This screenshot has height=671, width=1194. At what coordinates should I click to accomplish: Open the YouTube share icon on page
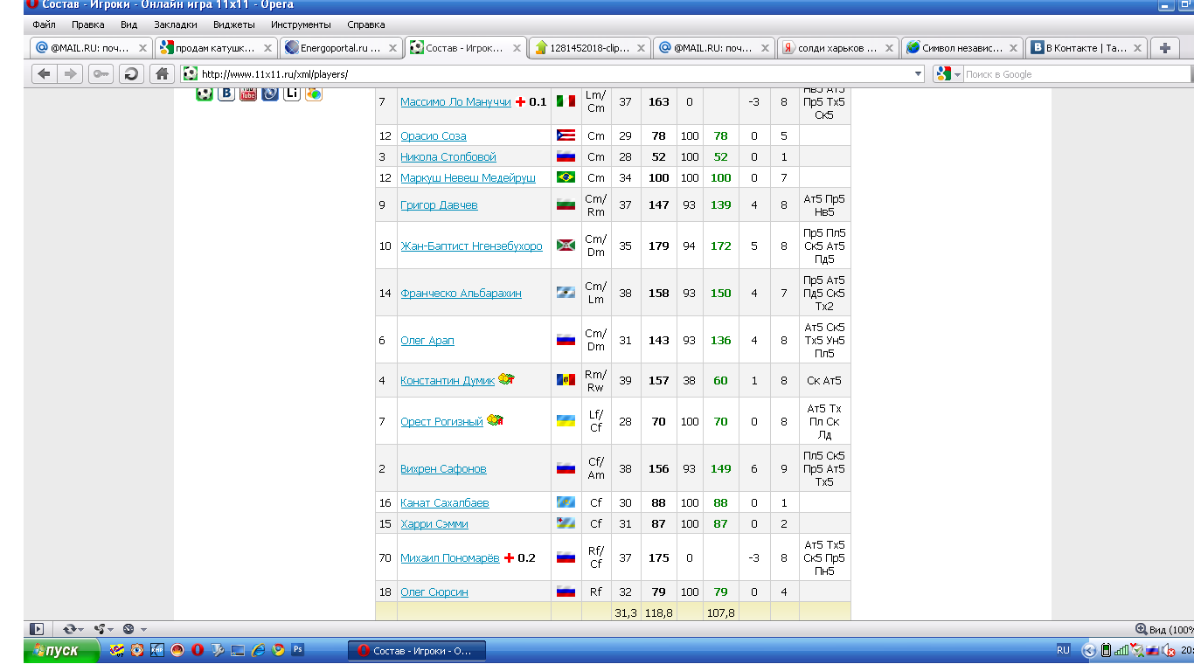[x=248, y=93]
